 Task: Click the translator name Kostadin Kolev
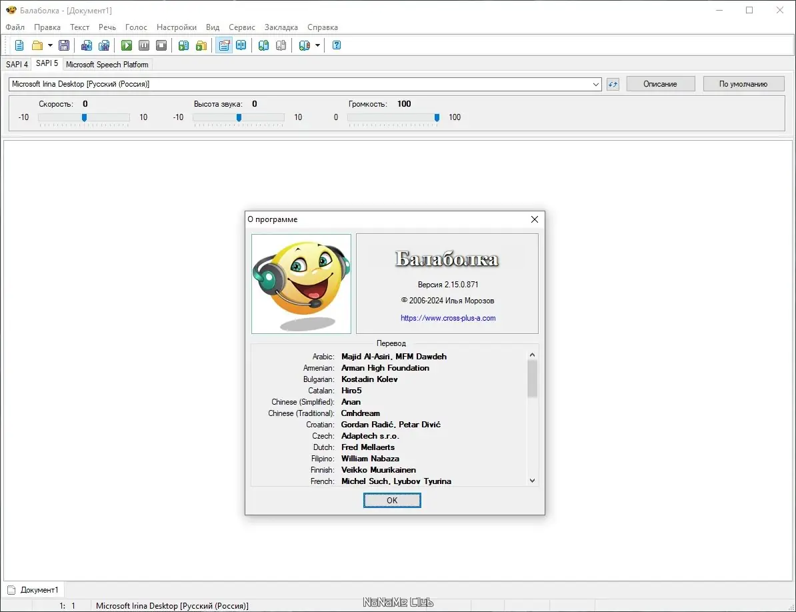(369, 379)
